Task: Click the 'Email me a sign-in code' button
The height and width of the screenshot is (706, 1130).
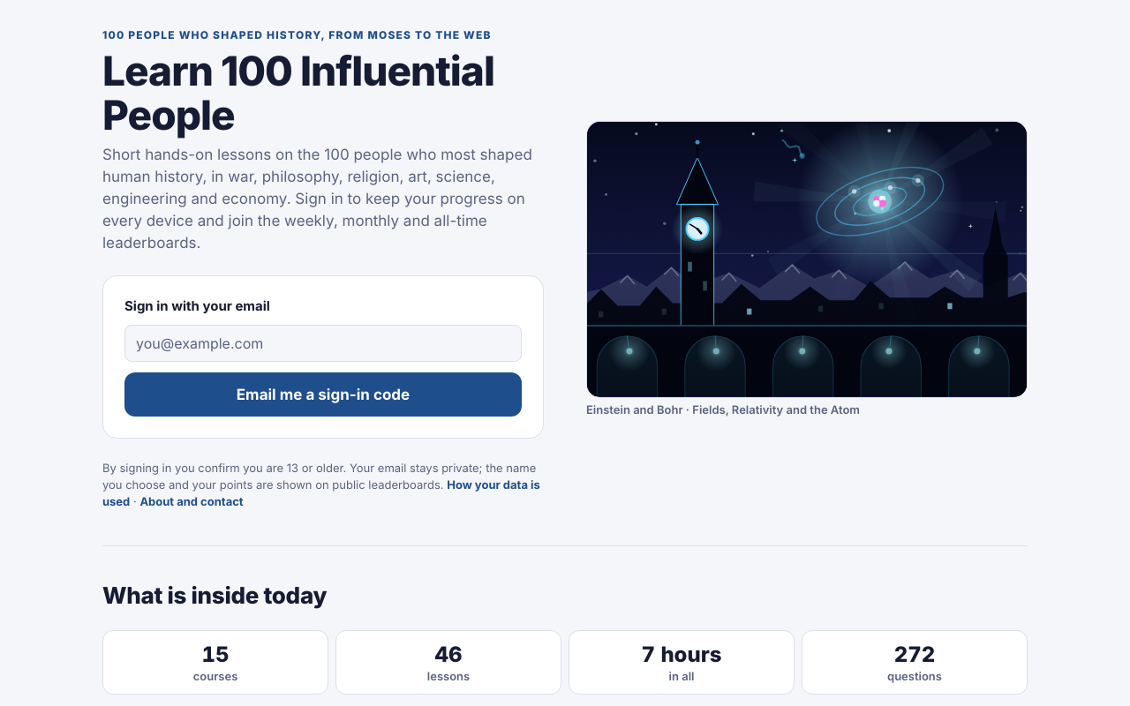Action: click(x=323, y=394)
